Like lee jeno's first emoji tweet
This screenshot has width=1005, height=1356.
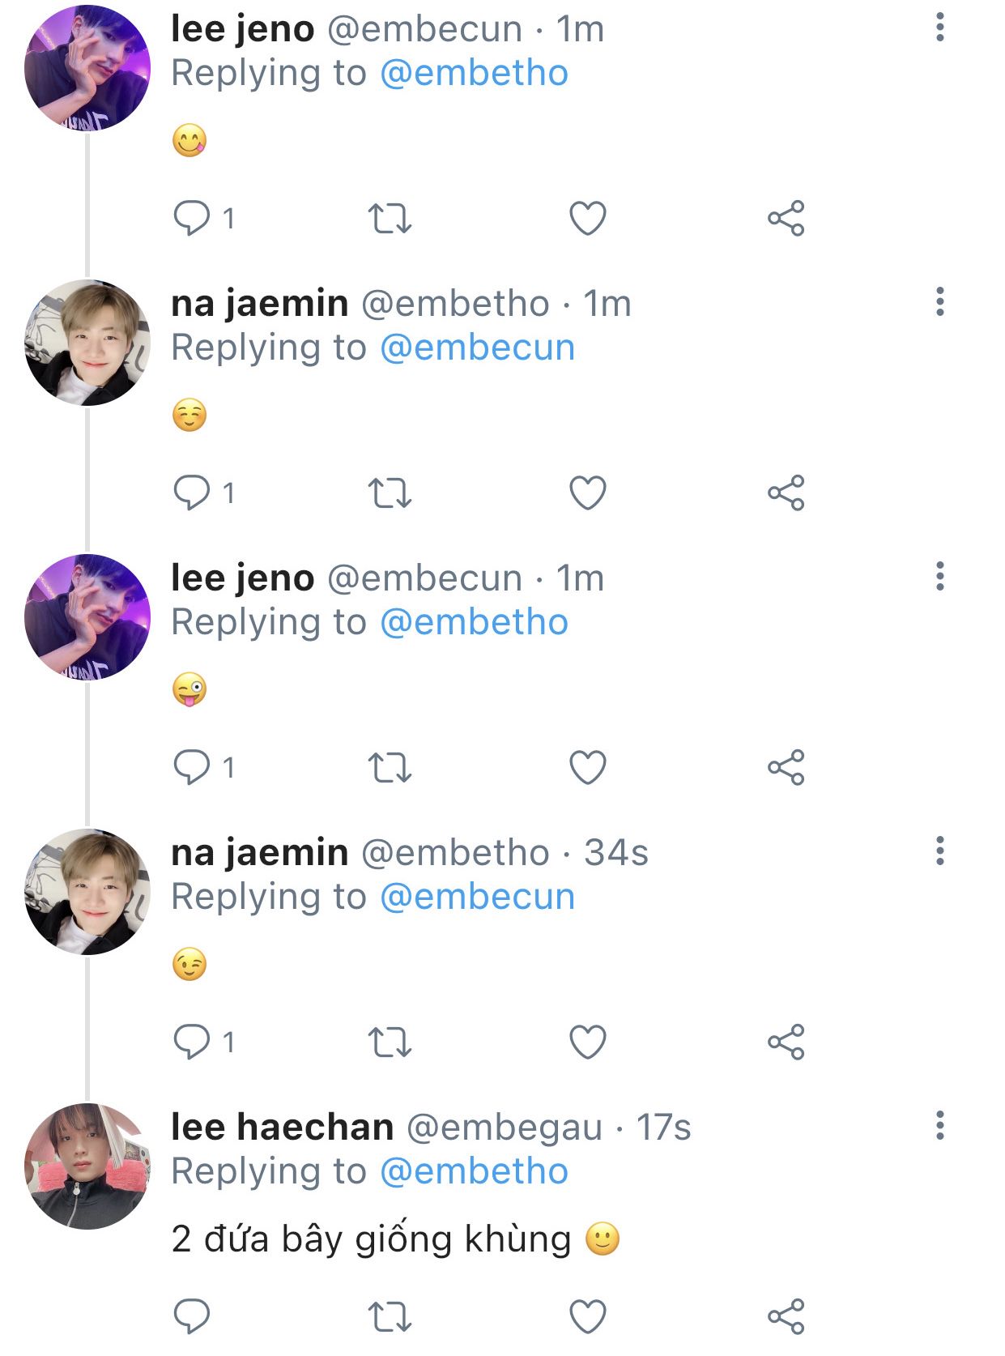[588, 219]
